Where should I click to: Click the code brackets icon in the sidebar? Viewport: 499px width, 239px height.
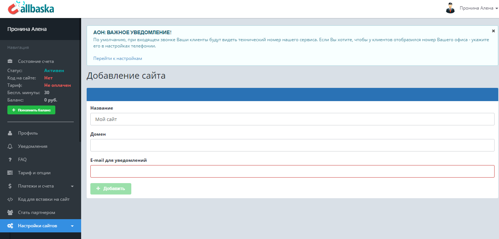point(10,199)
